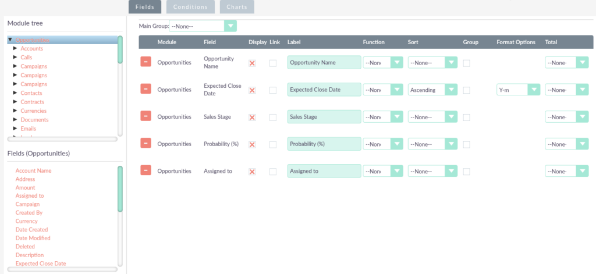Viewport: 596px width, 274px height.
Task: Open Function dropdown for Expected Close Date
Action: [x=383, y=90]
